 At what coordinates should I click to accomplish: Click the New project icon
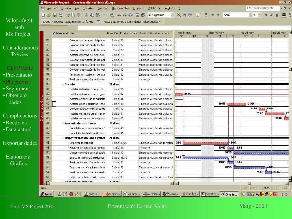point(43,15)
